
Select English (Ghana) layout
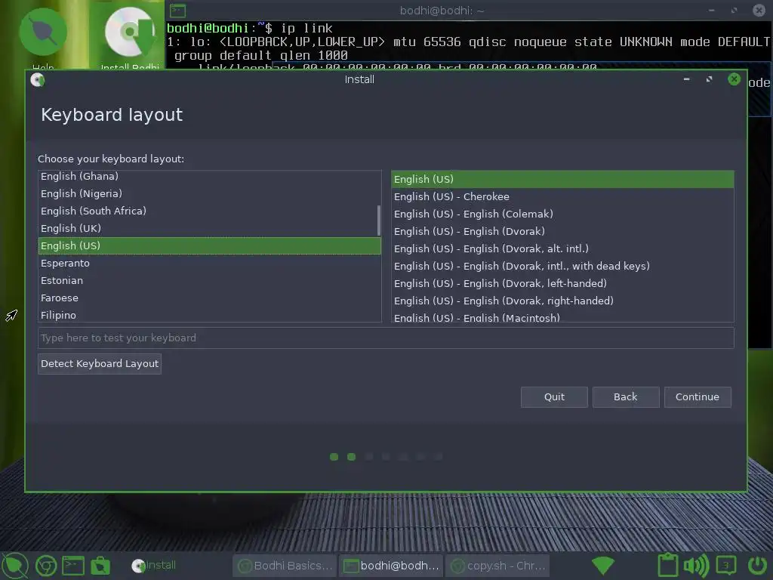click(x=210, y=177)
